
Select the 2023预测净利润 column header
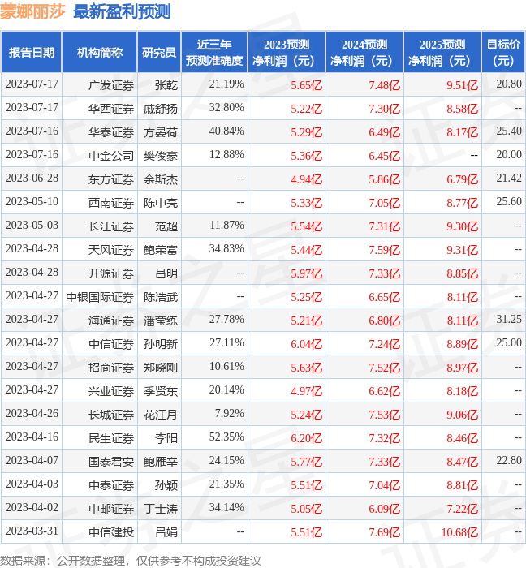287,52
